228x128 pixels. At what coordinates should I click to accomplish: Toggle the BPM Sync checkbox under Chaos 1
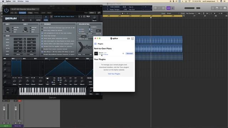tap(13, 27)
